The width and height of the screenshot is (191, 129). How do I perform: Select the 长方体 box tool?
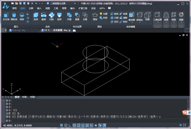6,17
